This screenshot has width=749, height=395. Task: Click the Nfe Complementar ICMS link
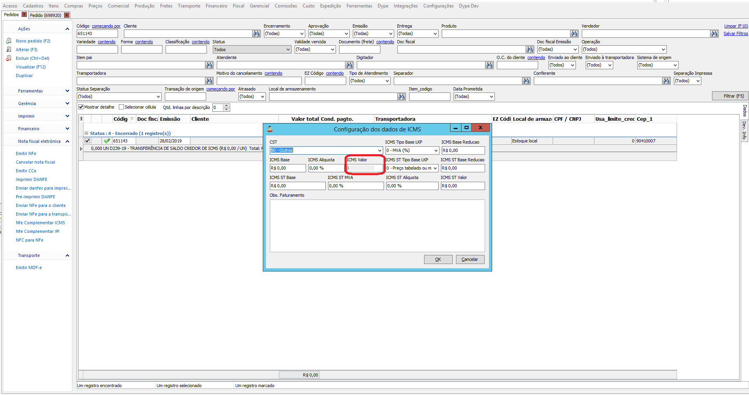(41, 223)
